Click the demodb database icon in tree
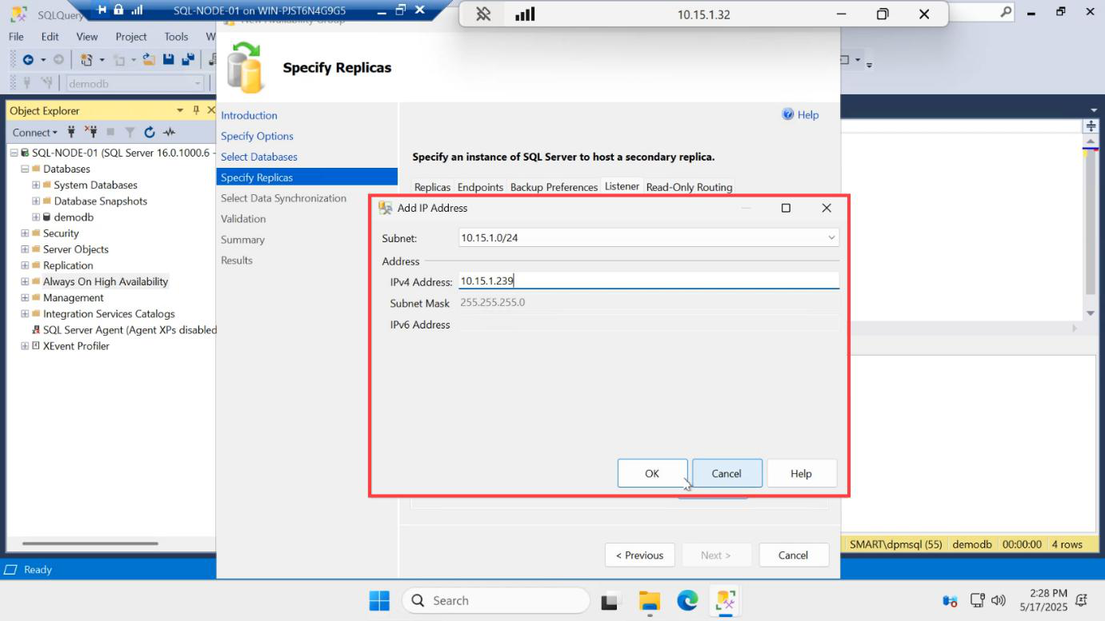The image size is (1105, 621). pyautogui.click(x=46, y=217)
